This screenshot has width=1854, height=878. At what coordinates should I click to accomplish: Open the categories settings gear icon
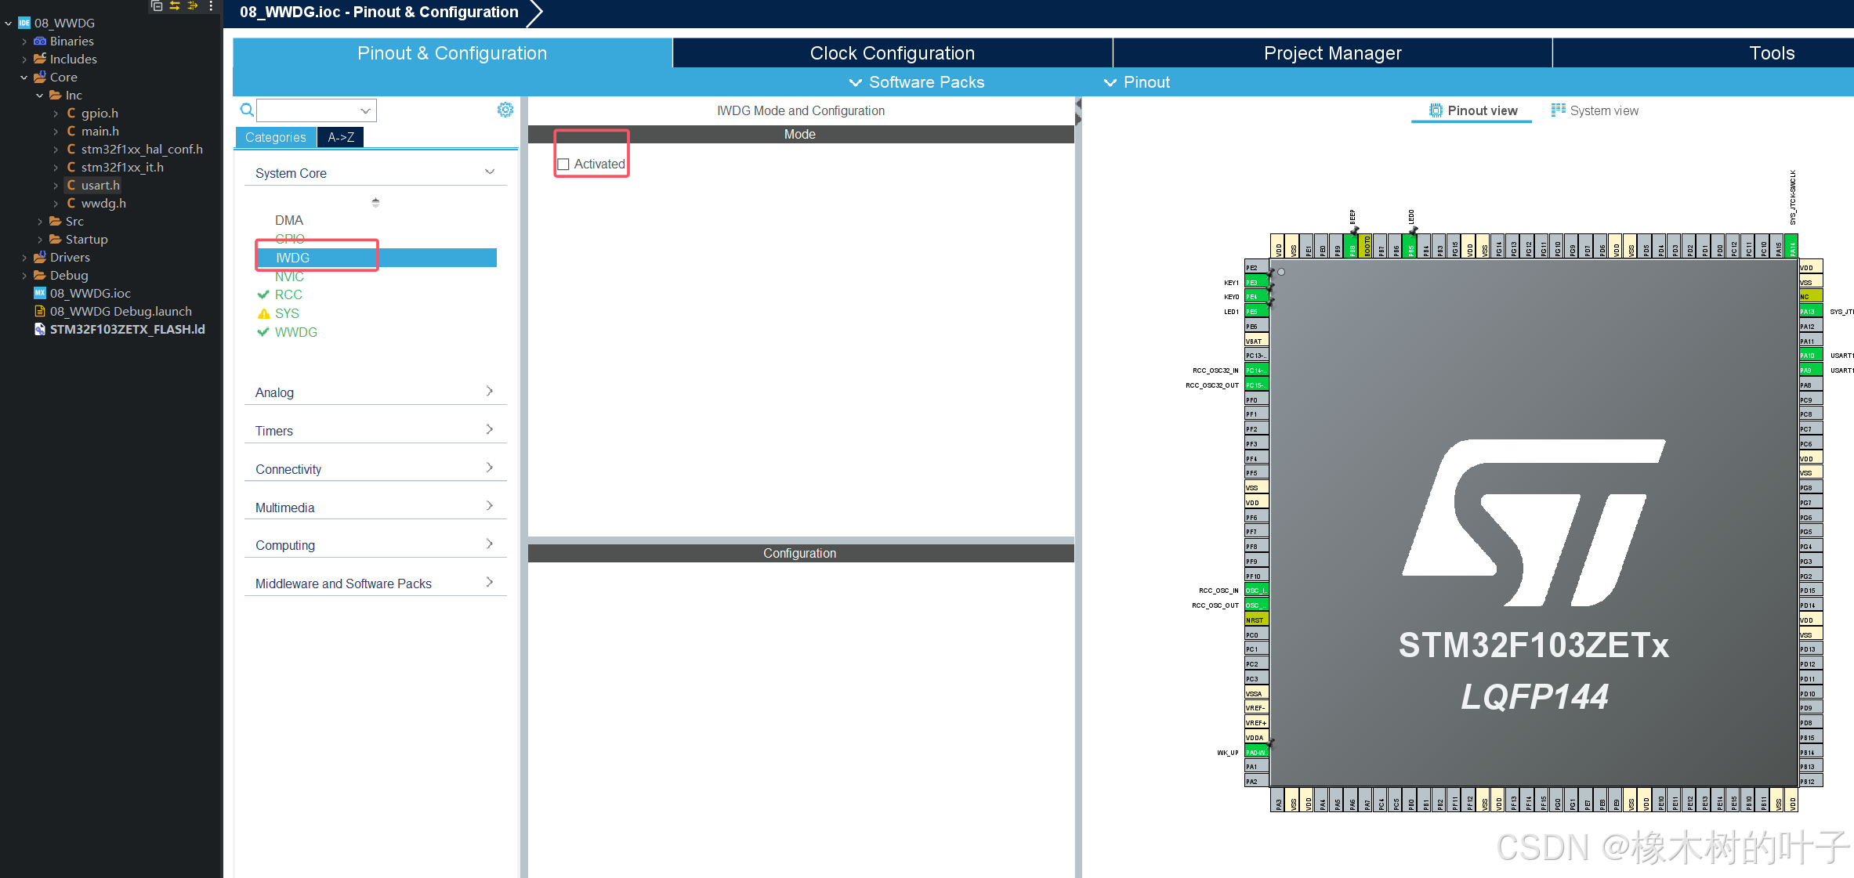pyautogui.click(x=505, y=110)
